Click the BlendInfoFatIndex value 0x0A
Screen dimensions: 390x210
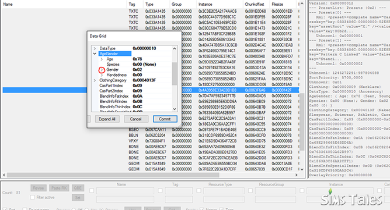coord(137,96)
